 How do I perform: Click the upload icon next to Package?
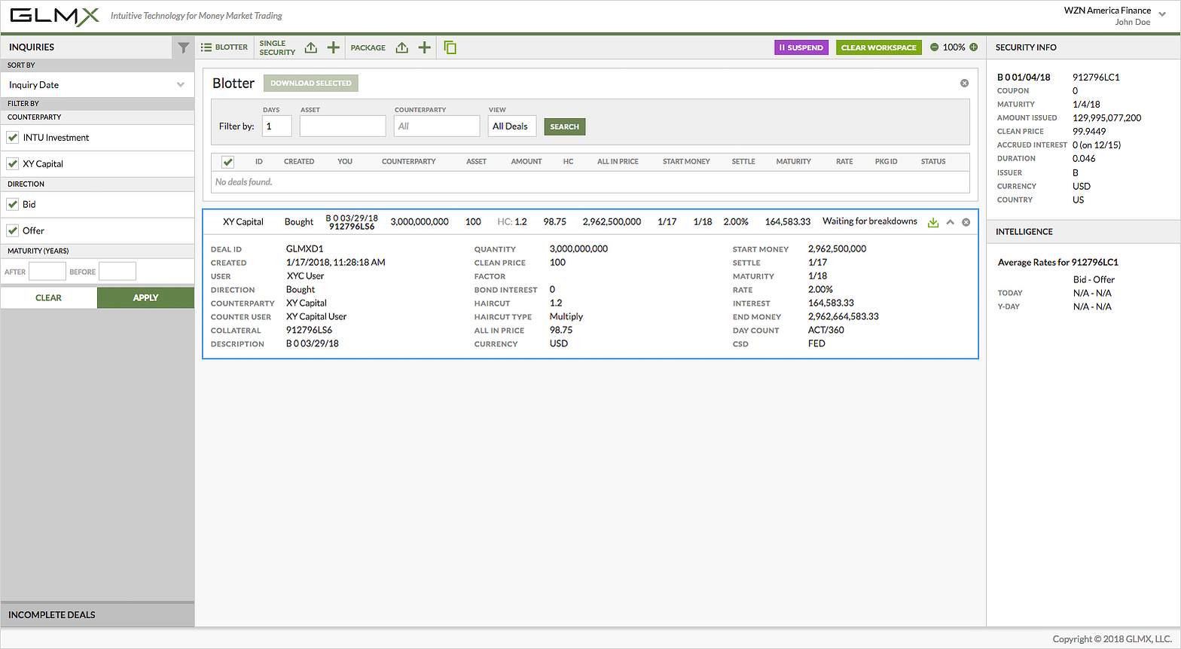tap(402, 47)
